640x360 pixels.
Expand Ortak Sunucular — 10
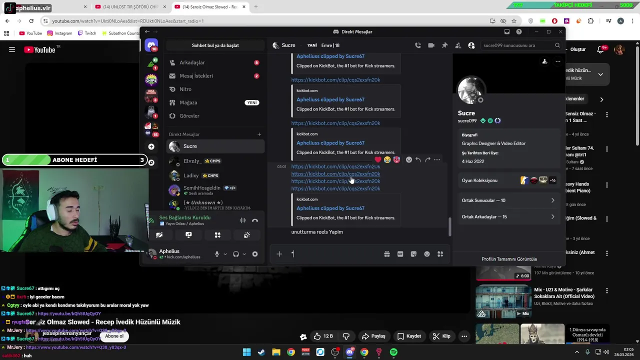tap(508, 200)
